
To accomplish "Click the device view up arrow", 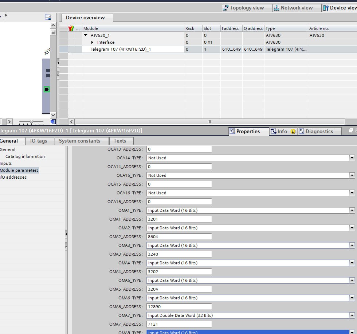I will (53, 25).
